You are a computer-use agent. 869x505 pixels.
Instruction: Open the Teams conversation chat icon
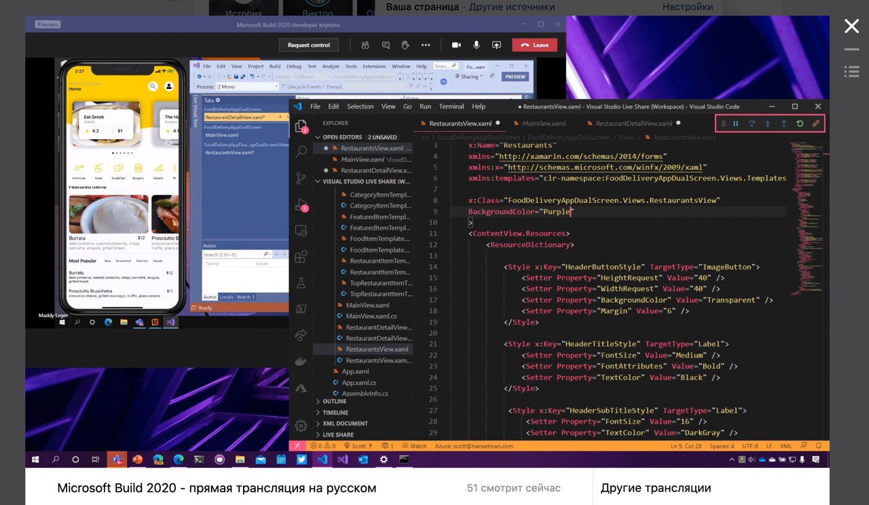(386, 45)
